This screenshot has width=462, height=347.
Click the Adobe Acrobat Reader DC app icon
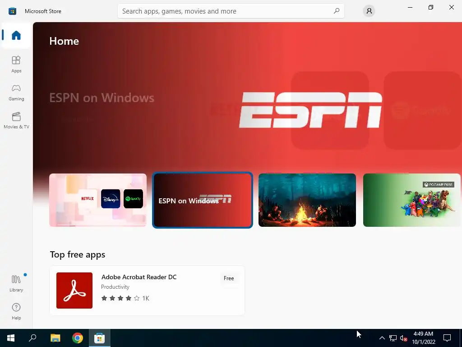click(74, 291)
